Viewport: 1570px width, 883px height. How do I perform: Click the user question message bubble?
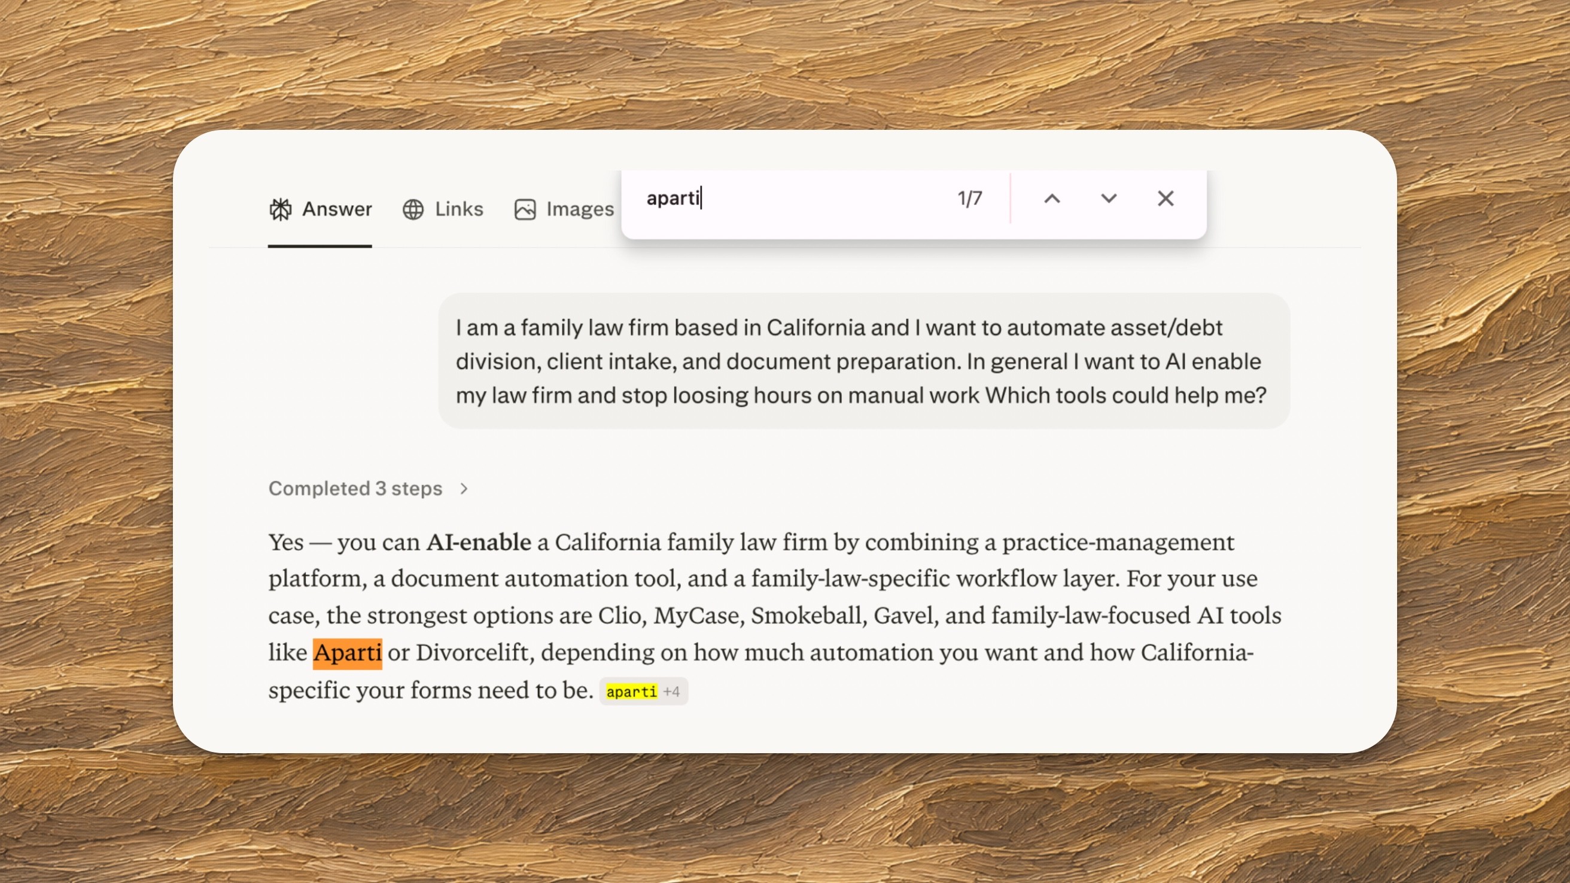click(x=864, y=361)
